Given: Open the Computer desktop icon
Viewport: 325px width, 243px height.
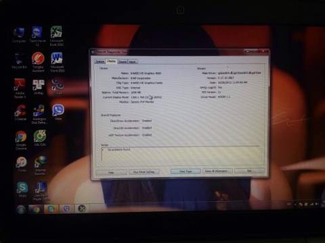Looking at the screenshot, I should click(x=19, y=35).
